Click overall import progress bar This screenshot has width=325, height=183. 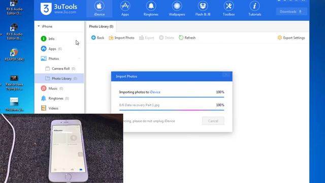pos(172,97)
